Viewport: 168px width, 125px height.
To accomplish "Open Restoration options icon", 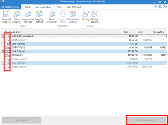I will (x=73, y=17).
